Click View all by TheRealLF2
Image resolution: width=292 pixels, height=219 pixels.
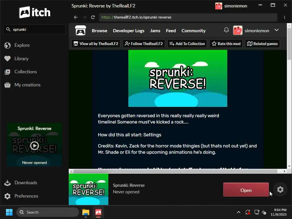tap(96, 44)
